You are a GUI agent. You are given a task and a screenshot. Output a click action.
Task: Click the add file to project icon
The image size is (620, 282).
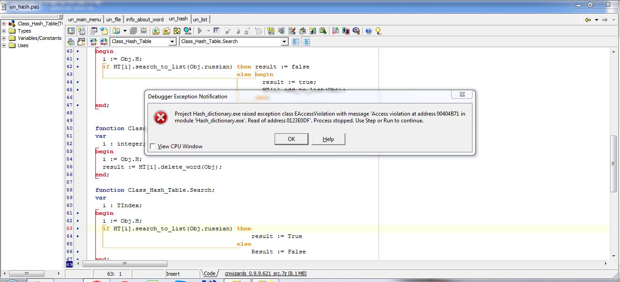156,31
